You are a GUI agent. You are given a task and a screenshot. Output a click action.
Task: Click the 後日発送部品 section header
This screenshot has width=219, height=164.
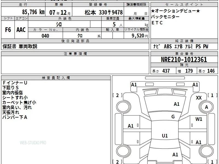[75, 41]
